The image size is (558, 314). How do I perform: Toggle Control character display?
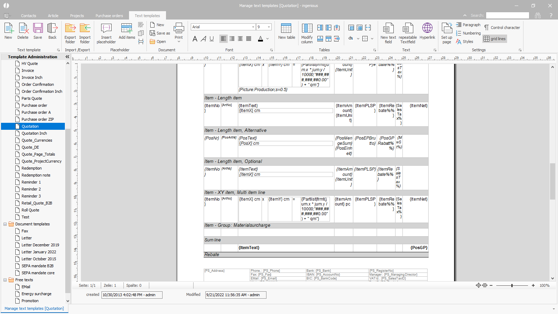502,28
